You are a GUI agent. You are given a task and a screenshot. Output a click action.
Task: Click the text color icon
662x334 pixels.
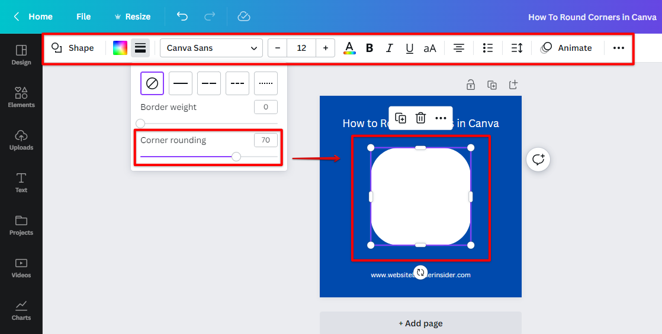[x=349, y=48]
